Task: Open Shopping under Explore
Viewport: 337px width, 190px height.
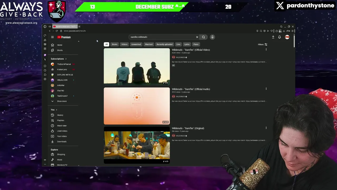Action: [x=61, y=154]
